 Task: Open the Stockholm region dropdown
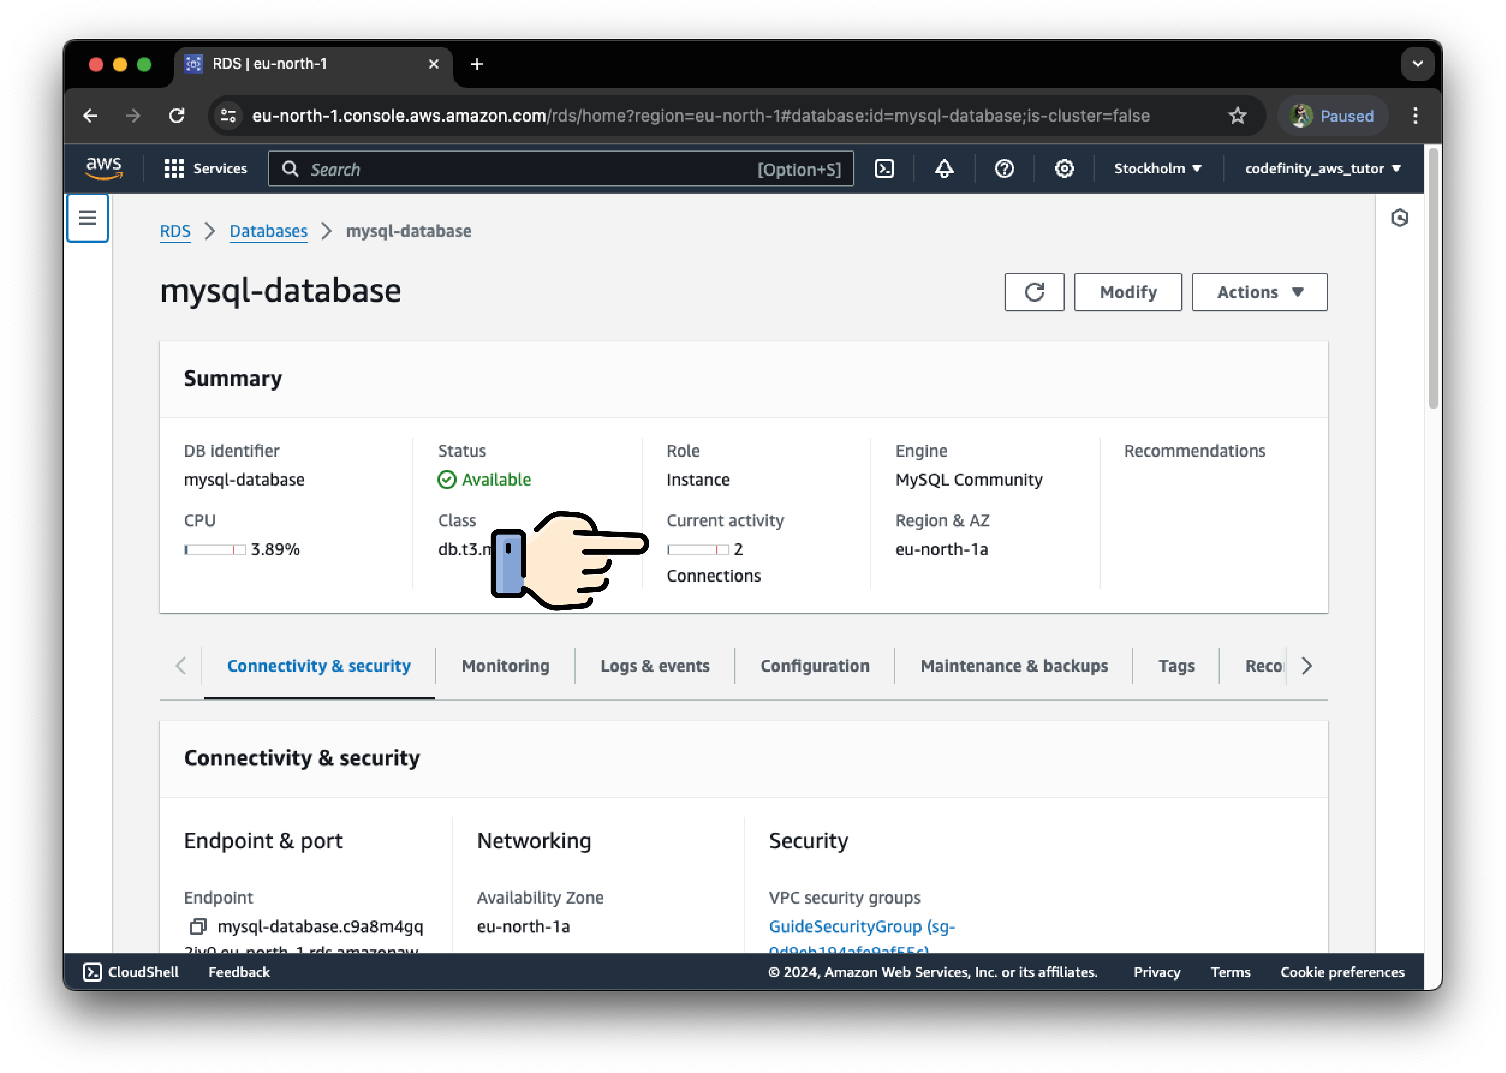click(x=1157, y=168)
